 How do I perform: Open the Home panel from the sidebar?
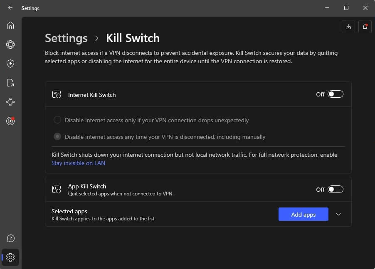click(10, 25)
